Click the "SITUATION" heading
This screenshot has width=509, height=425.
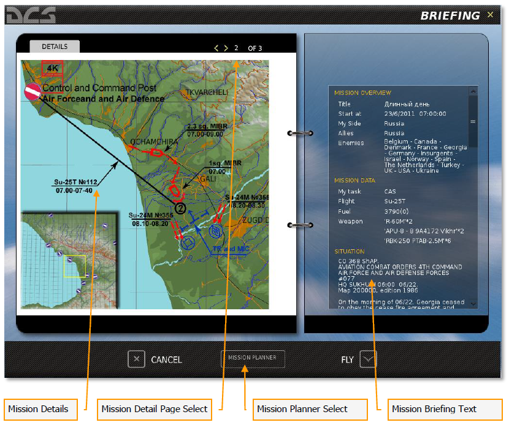point(350,251)
